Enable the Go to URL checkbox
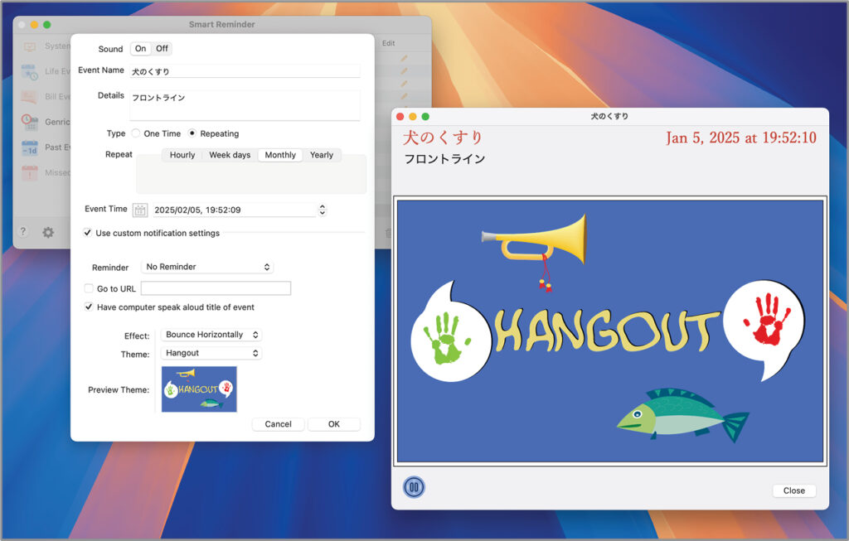This screenshot has height=541, width=849. (x=89, y=288)
